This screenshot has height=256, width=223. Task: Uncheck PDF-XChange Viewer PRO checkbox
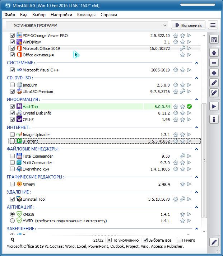[x=13, y=36]
